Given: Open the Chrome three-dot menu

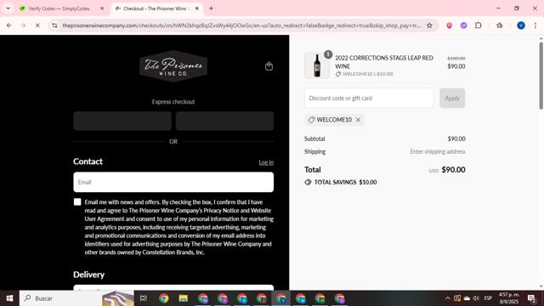Looking at the screenshot, I should click(535, 25).
